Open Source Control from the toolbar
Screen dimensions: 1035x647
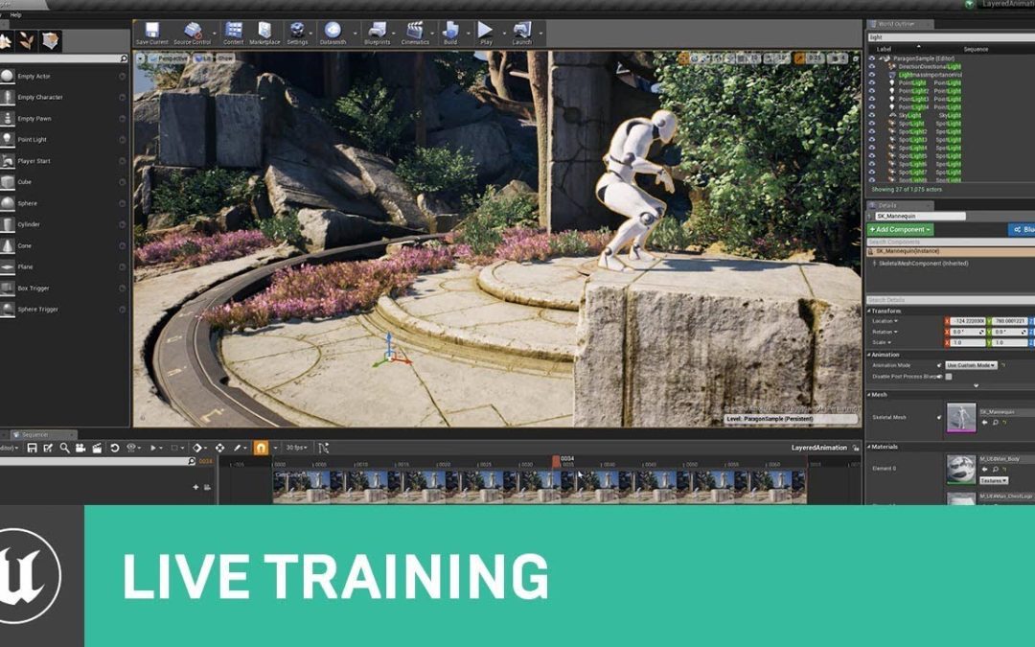pos(192,31)
